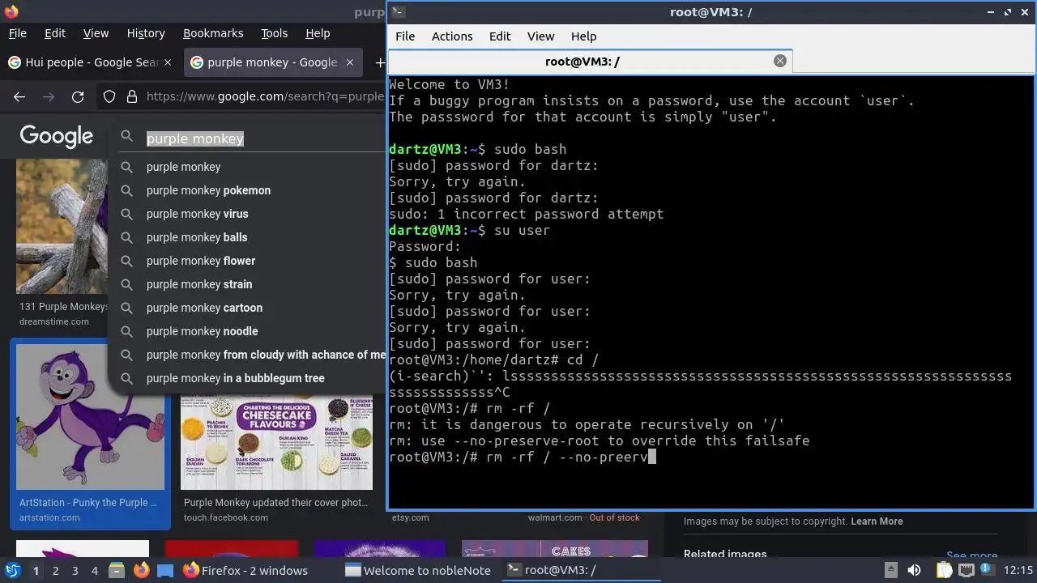Click the Google search box text
The height and width of the screenshot is (583, 1037).
(x=195, y=138)
